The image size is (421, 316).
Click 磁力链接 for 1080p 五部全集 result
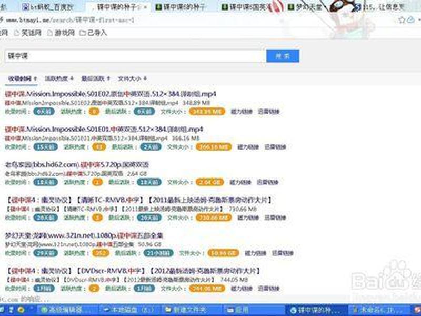click(x=255, y=253)
